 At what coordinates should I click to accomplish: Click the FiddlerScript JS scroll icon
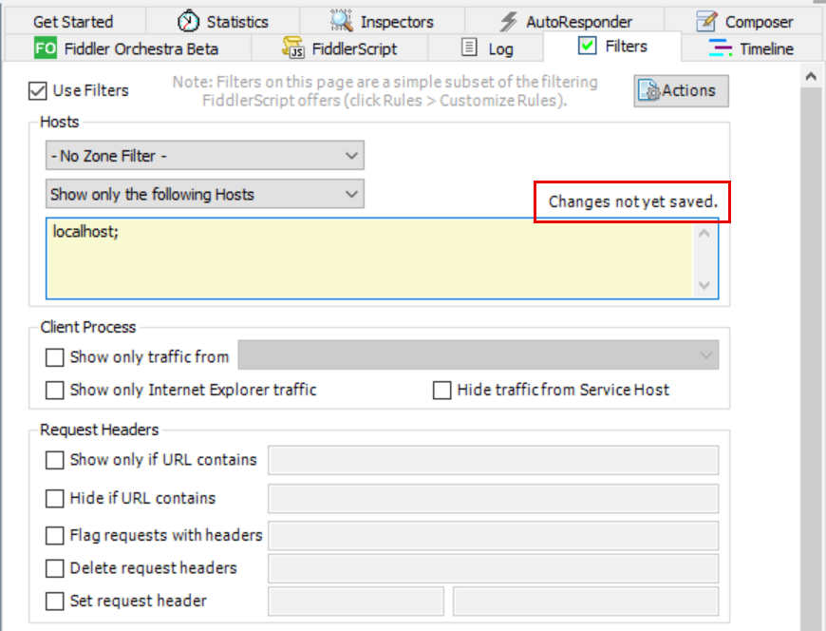coord(293,48)
